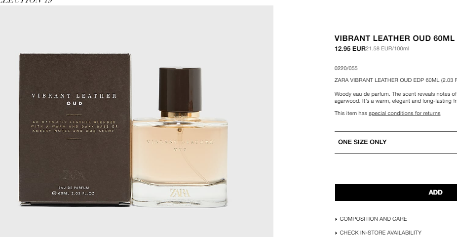The height and width of the screenshot is (237, 457).
Task: Click the embossed ZARA logo on the box
Action: (74, 174)
